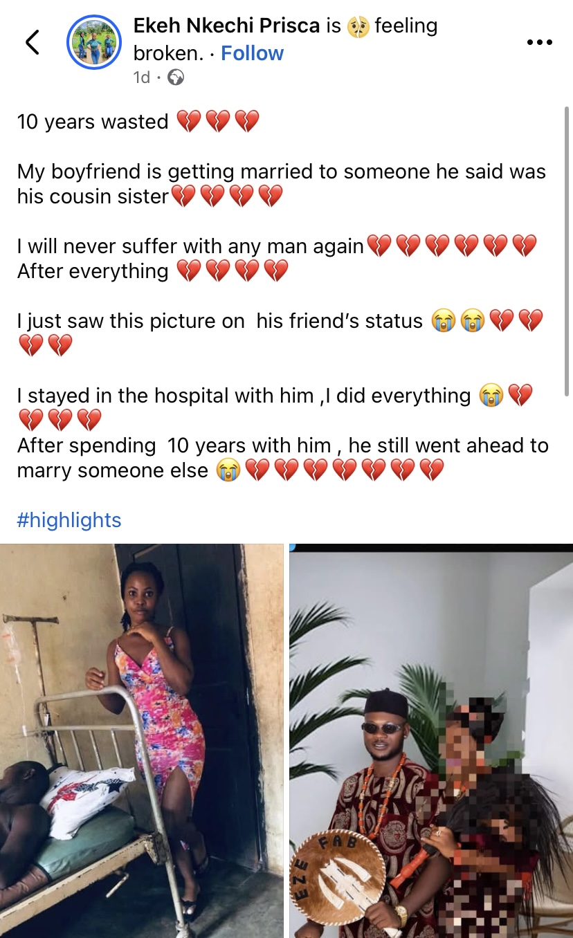Open the post options ellipsis menu

coord(539,42)
